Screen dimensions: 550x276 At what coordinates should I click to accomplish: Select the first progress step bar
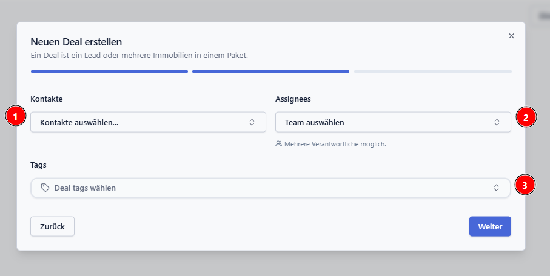tap(109, 71)
